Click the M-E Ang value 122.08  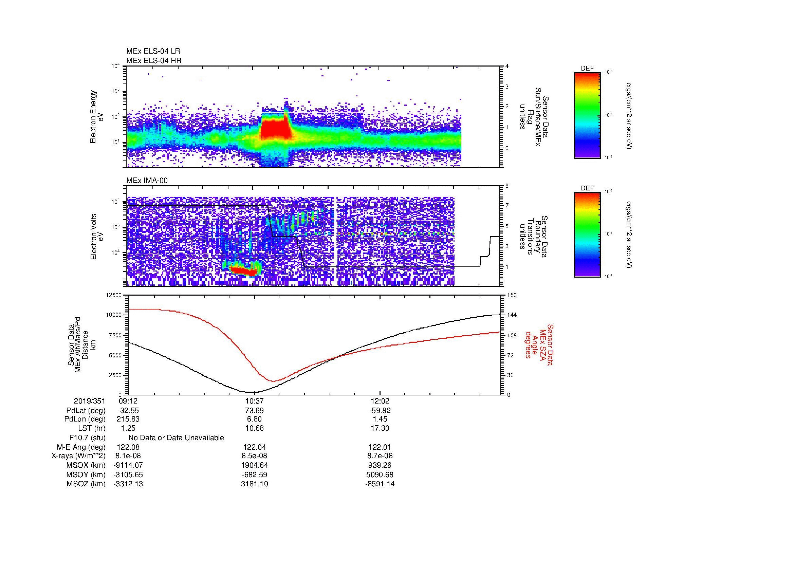tap(128, 447)
